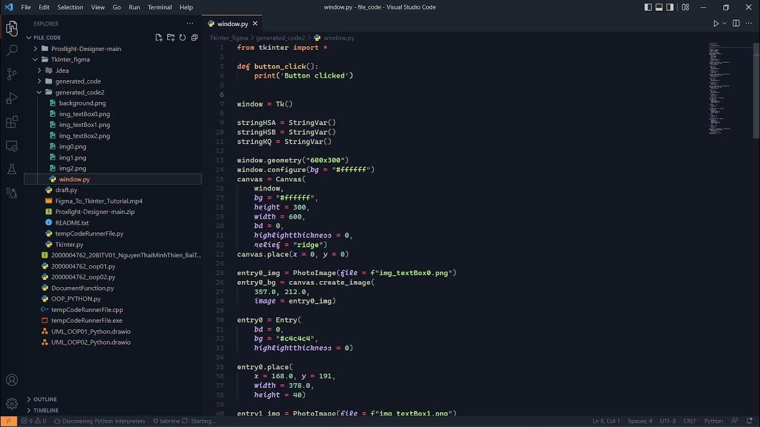Open the Testing flask view

pyautogui.click(x=12, y=169)
